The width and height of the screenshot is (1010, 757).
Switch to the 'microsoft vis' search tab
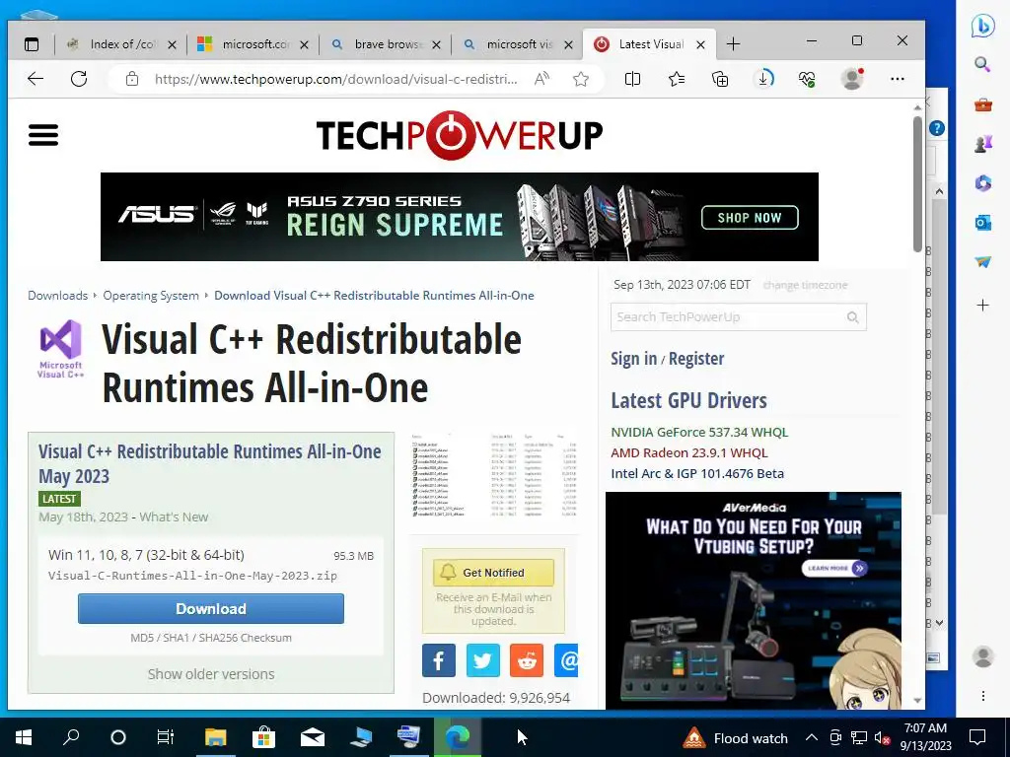pyautogui.click(x=519, y=44)
